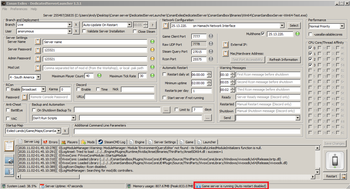Enable Validate Server Installation checkbox
Screen dimensions: 350x189
tap(84, 31)
